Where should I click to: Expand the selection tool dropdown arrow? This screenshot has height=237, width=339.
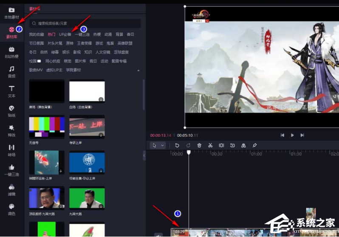click(x=162, y=145)
